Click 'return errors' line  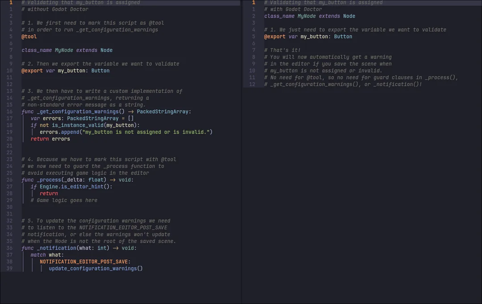pos(50,139)
